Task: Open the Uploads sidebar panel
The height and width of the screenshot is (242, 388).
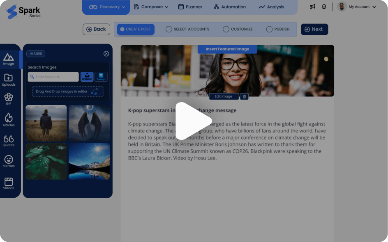Action: click(x=8, y=80)
